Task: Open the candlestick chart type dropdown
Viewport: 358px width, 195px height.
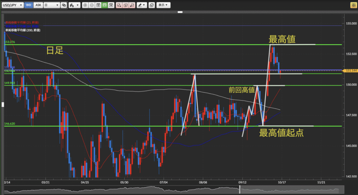Action: (x=73, y=5)
